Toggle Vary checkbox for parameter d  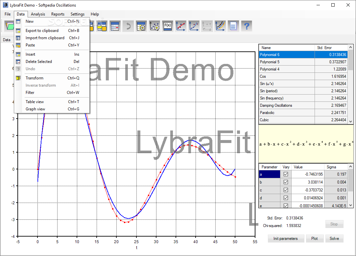286,198
